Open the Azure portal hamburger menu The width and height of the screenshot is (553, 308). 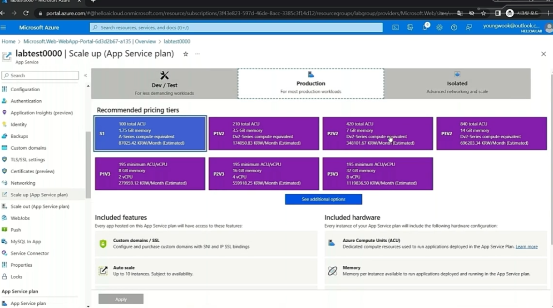coord(4,28)
